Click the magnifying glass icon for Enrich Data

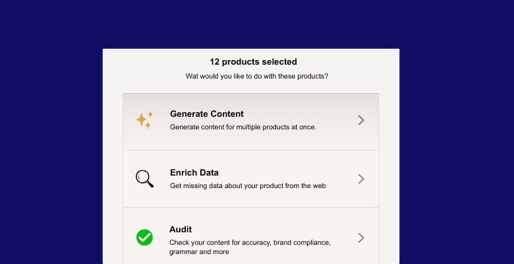[144, 179]
